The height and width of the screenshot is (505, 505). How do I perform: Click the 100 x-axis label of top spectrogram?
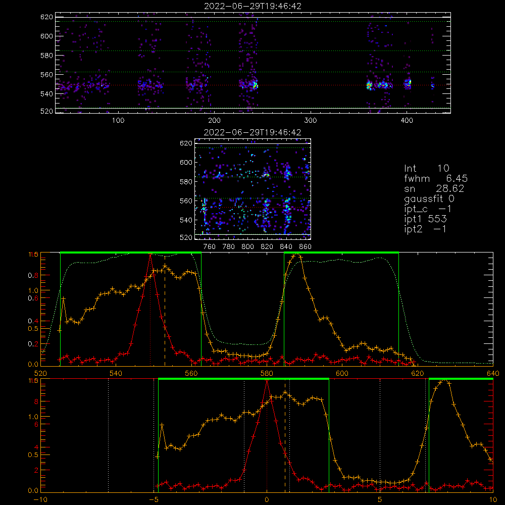(x=118, y=121)
